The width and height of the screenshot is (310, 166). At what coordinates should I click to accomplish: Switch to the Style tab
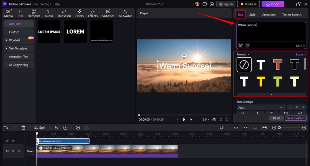(x=252, y=15)
